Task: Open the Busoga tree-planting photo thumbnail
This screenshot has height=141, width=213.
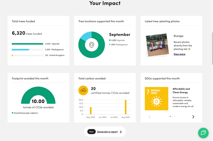Action: point(157,45)
